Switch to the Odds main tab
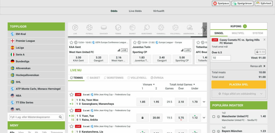Image resolution: width=275 pixels, height=133 pixels. click(x=114, y=11)
